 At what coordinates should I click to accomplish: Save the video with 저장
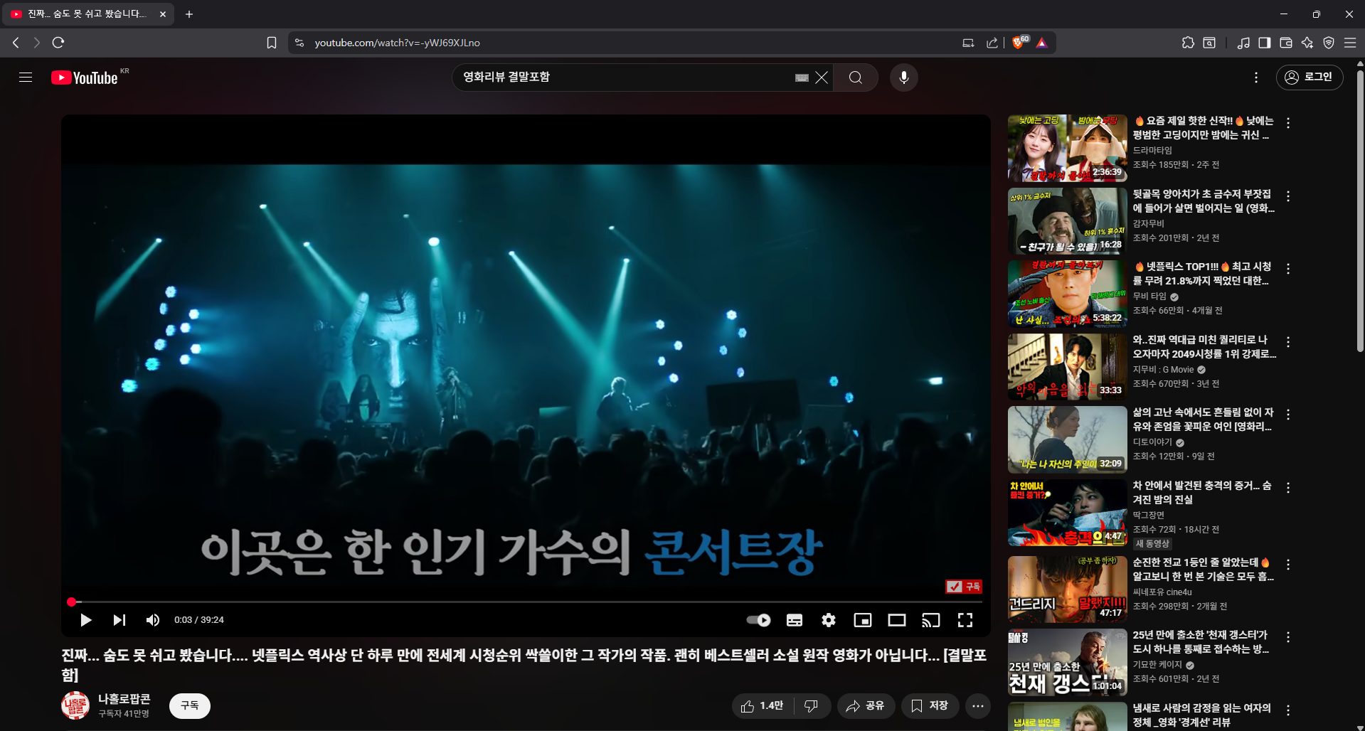click(x=930, y=705)
